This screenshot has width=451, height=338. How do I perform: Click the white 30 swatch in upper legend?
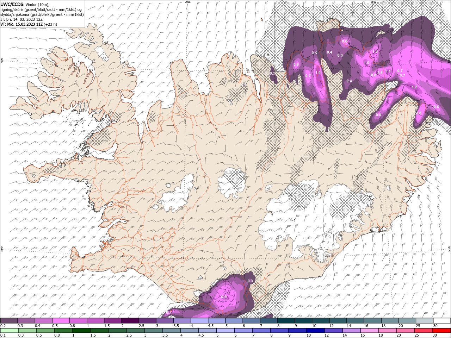[x=442, y=321]
